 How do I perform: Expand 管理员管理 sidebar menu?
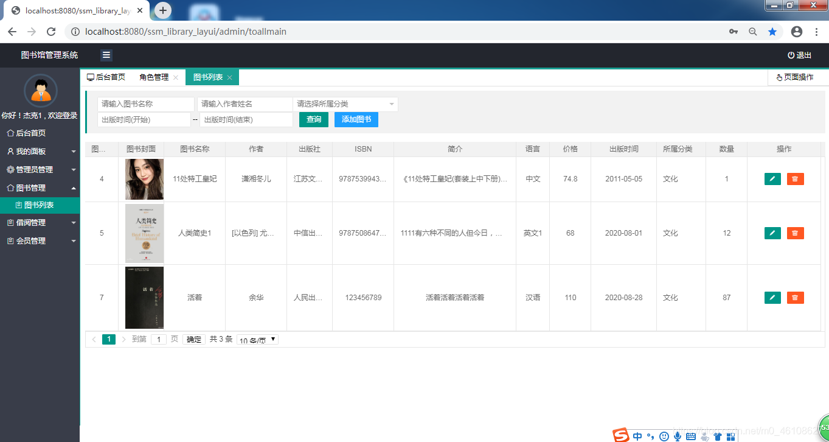tap(40, 170)
